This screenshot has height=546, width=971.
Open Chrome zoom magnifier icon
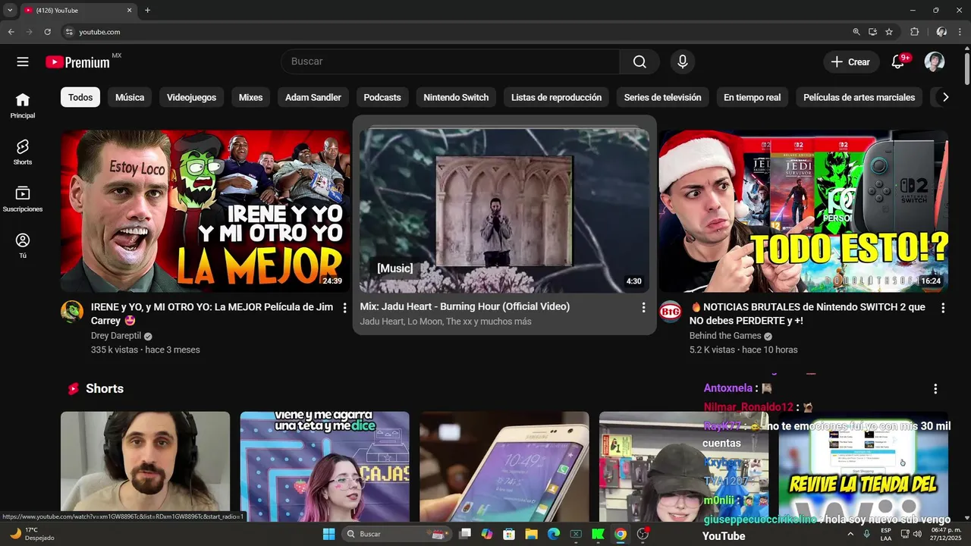tap(856, 32)
